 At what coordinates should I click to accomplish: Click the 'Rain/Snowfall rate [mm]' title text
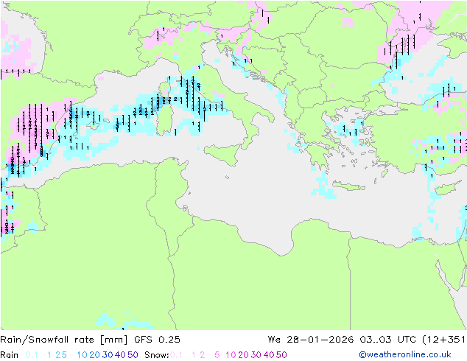point(64,340)
